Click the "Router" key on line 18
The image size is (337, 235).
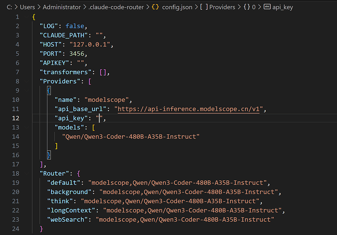click(54, 173)
